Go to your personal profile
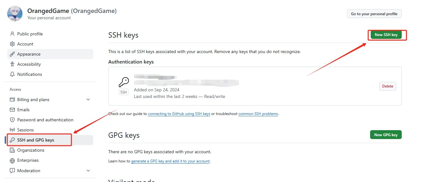 click(374, 14)
